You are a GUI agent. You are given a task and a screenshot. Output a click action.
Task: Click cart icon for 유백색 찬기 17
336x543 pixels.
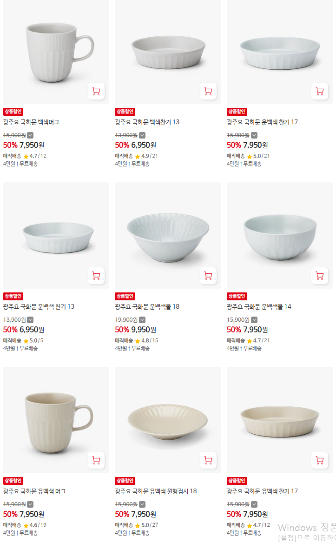pyautogui.click(x=320, y=461)
